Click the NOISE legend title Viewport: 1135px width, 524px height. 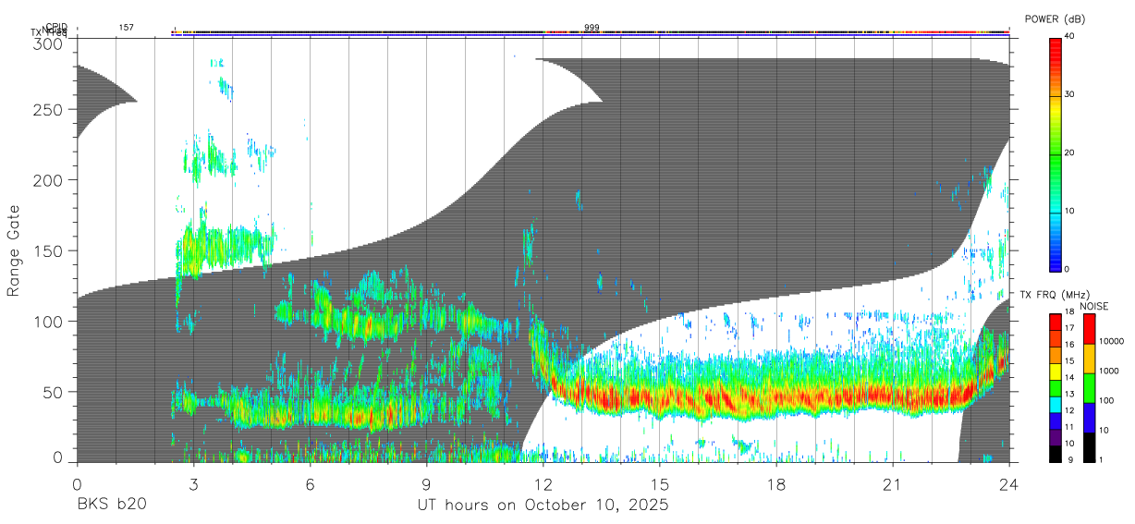click(x=1093, y=306)
